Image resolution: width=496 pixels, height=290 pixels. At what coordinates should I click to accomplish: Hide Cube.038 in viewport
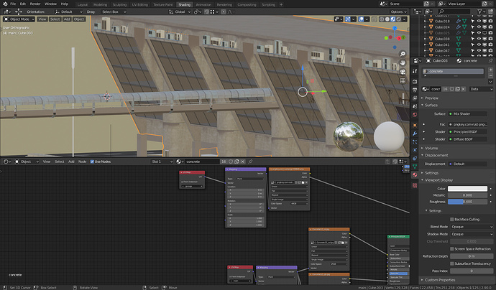click(479, 39)
